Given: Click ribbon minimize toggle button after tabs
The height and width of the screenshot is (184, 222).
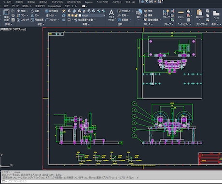Looking at the screenshot, I should (x=84, y=6).
